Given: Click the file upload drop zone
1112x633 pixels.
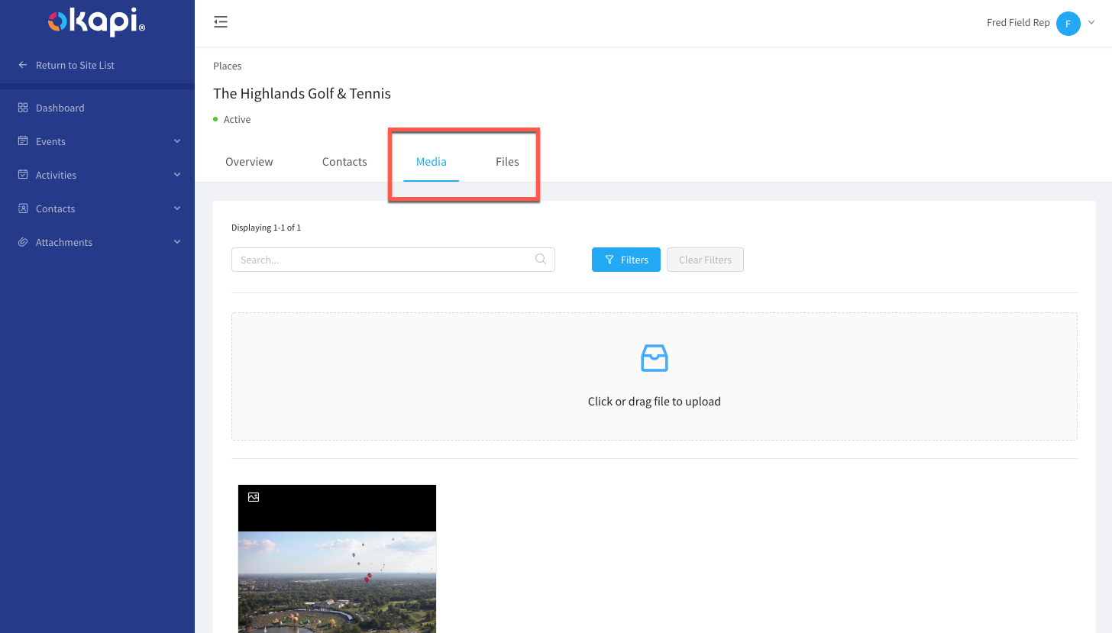Looking at the screenshot, I should click(x=655, y=376).
